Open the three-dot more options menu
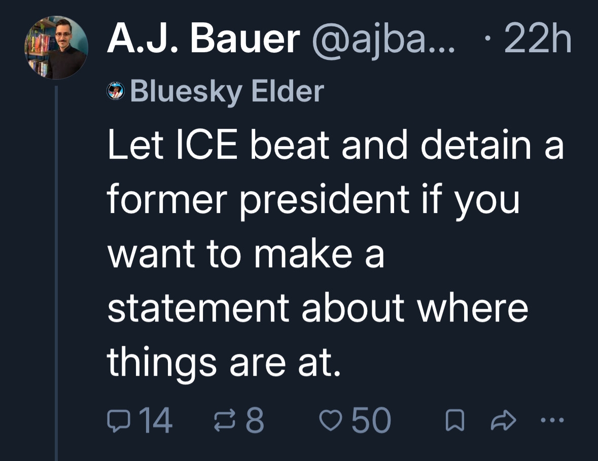Screen dimensions: 598x461 [552, 420]
